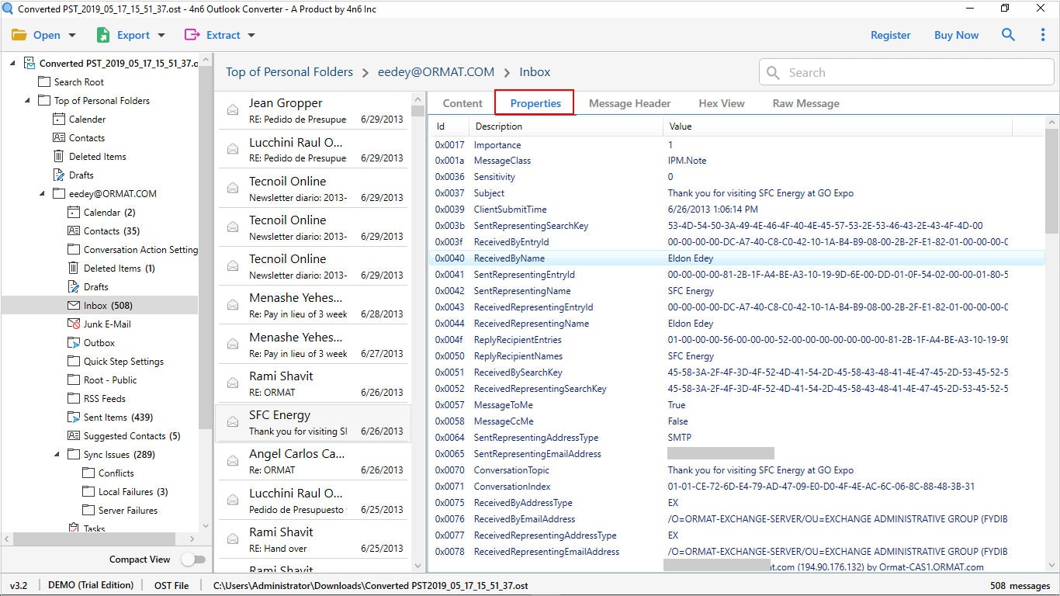Image resolution: width=1060 pixels, height=596 pixels.
Task: Click the Description column header
Action: pos(566,126)
